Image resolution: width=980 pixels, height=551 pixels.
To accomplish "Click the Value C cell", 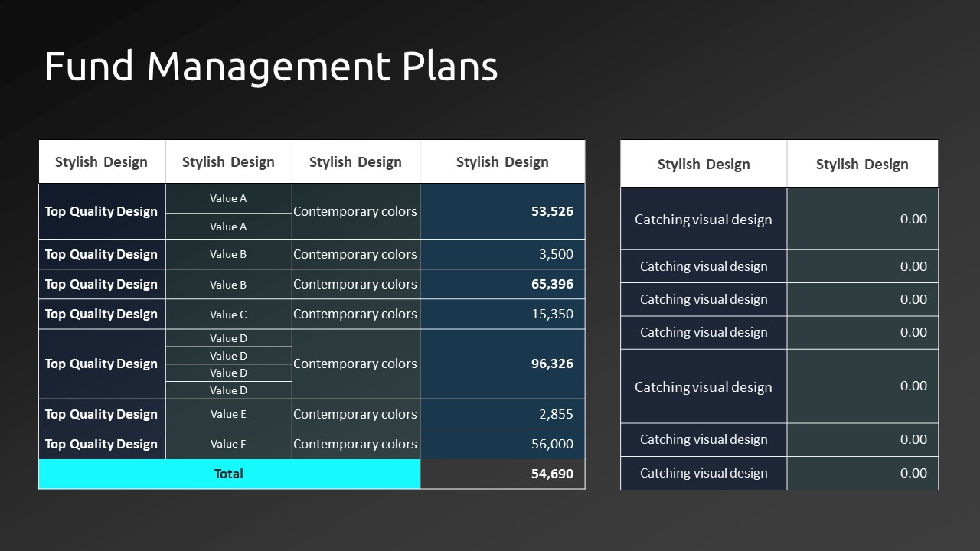I will click(x=228, y=314).
